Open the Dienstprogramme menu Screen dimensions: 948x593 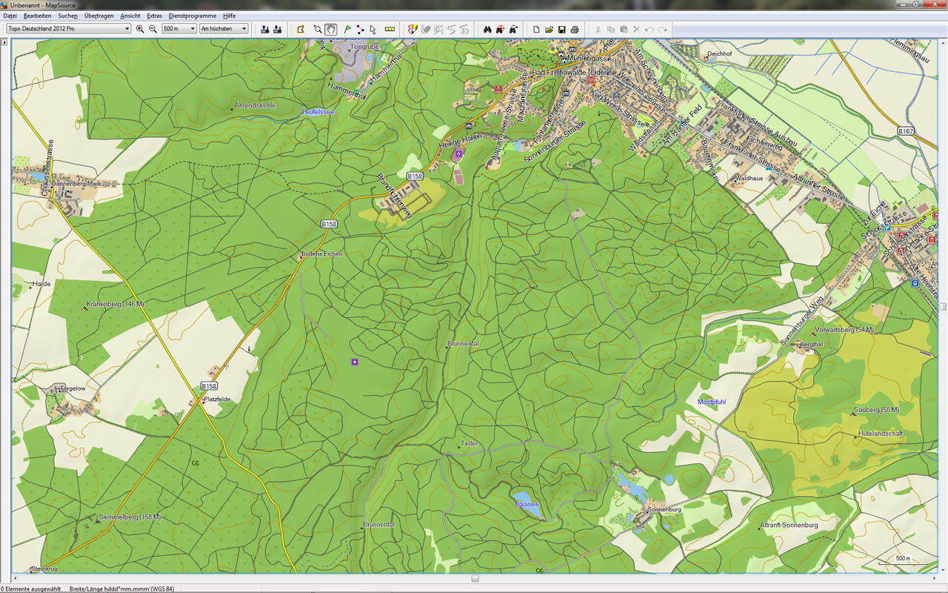193,16
